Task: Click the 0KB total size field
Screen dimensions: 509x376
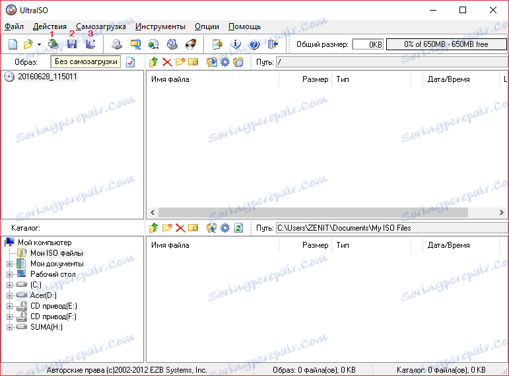Action: (368, 44)
